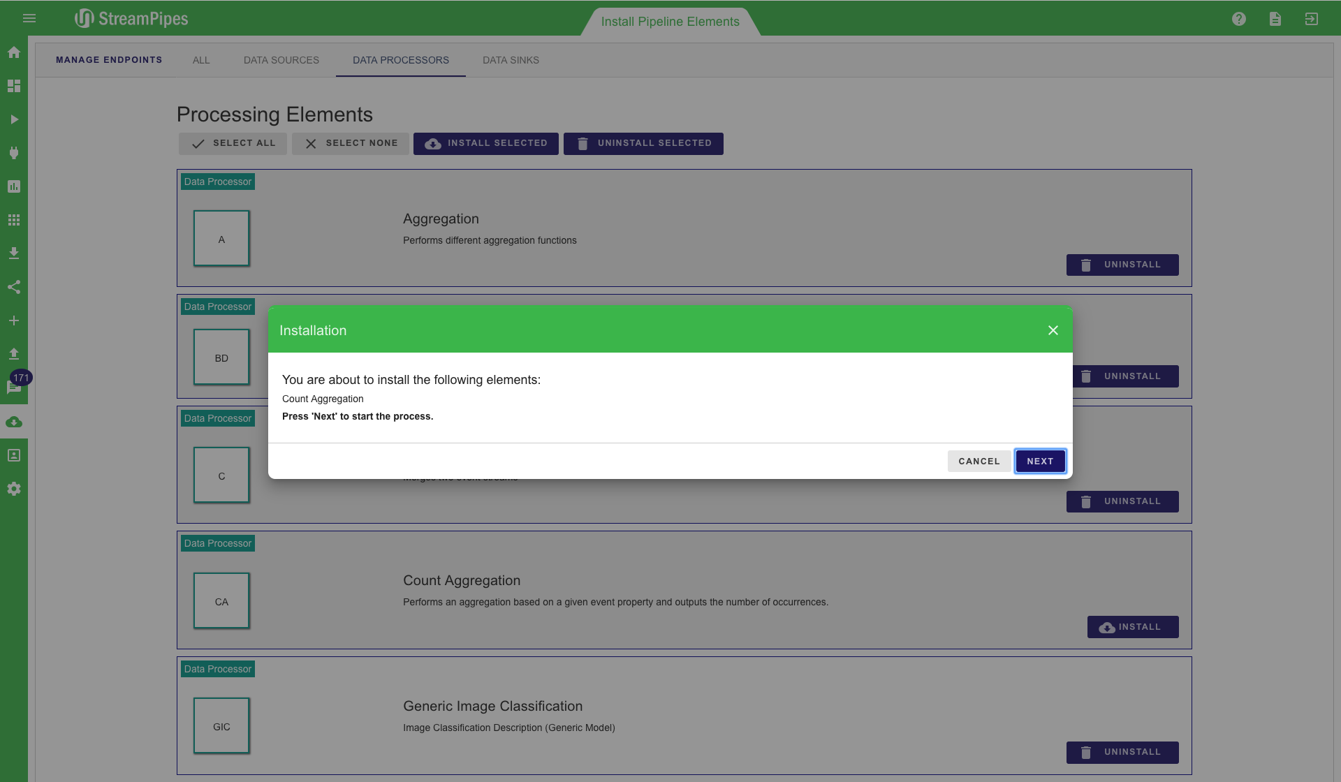
Task: Click the logout icon in top bar
Action: tap(1312, 19)
